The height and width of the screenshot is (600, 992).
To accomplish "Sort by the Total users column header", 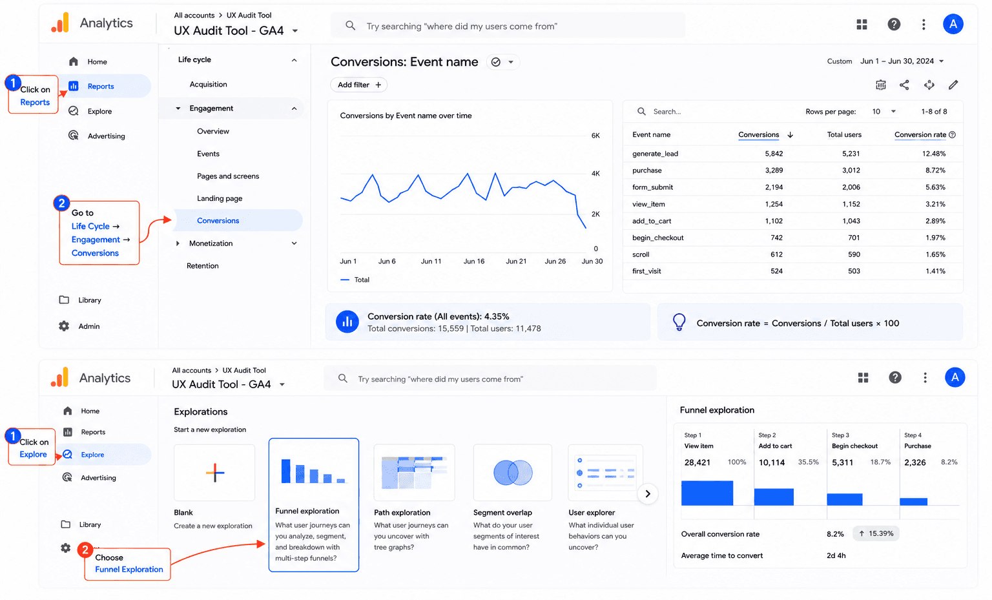I will [x=844, y=135].
